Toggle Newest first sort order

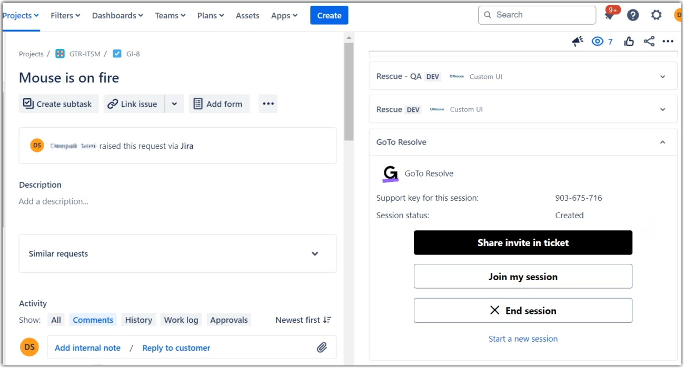pos(303,320)
